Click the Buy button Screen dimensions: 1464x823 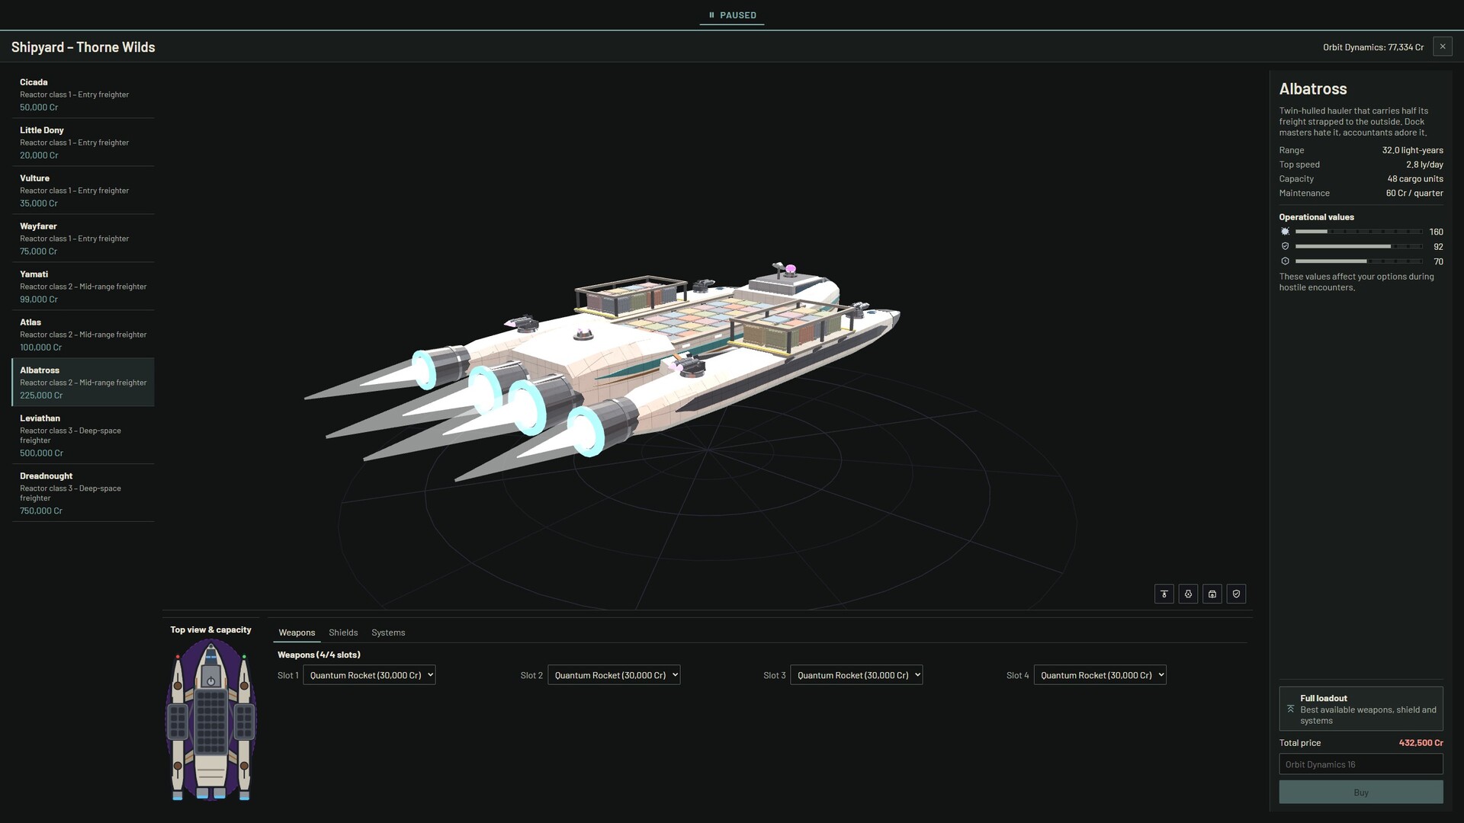[1361, 793]
